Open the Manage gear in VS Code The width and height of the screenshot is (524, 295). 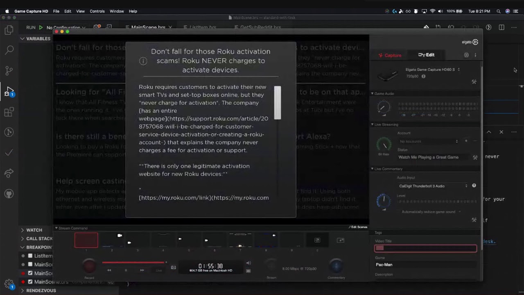coord(9,284)
